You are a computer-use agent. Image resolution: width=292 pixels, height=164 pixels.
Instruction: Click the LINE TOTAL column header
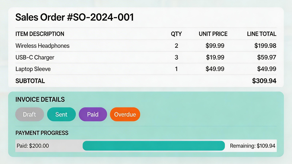(261, 34)
